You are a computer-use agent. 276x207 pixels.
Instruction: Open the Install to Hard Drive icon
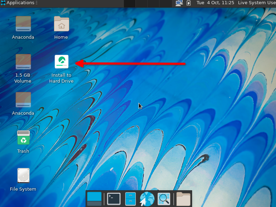tap(62, 62)
